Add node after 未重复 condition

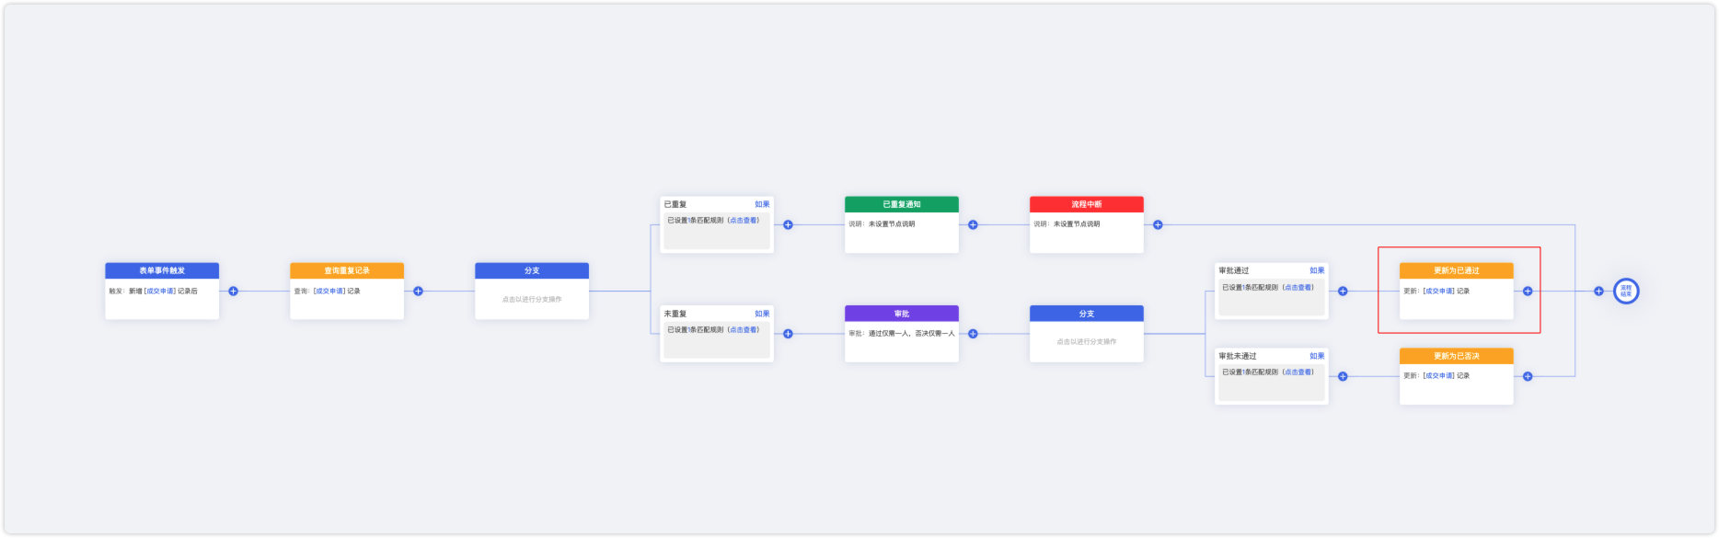pyautogui.click(x=788, y=334)
